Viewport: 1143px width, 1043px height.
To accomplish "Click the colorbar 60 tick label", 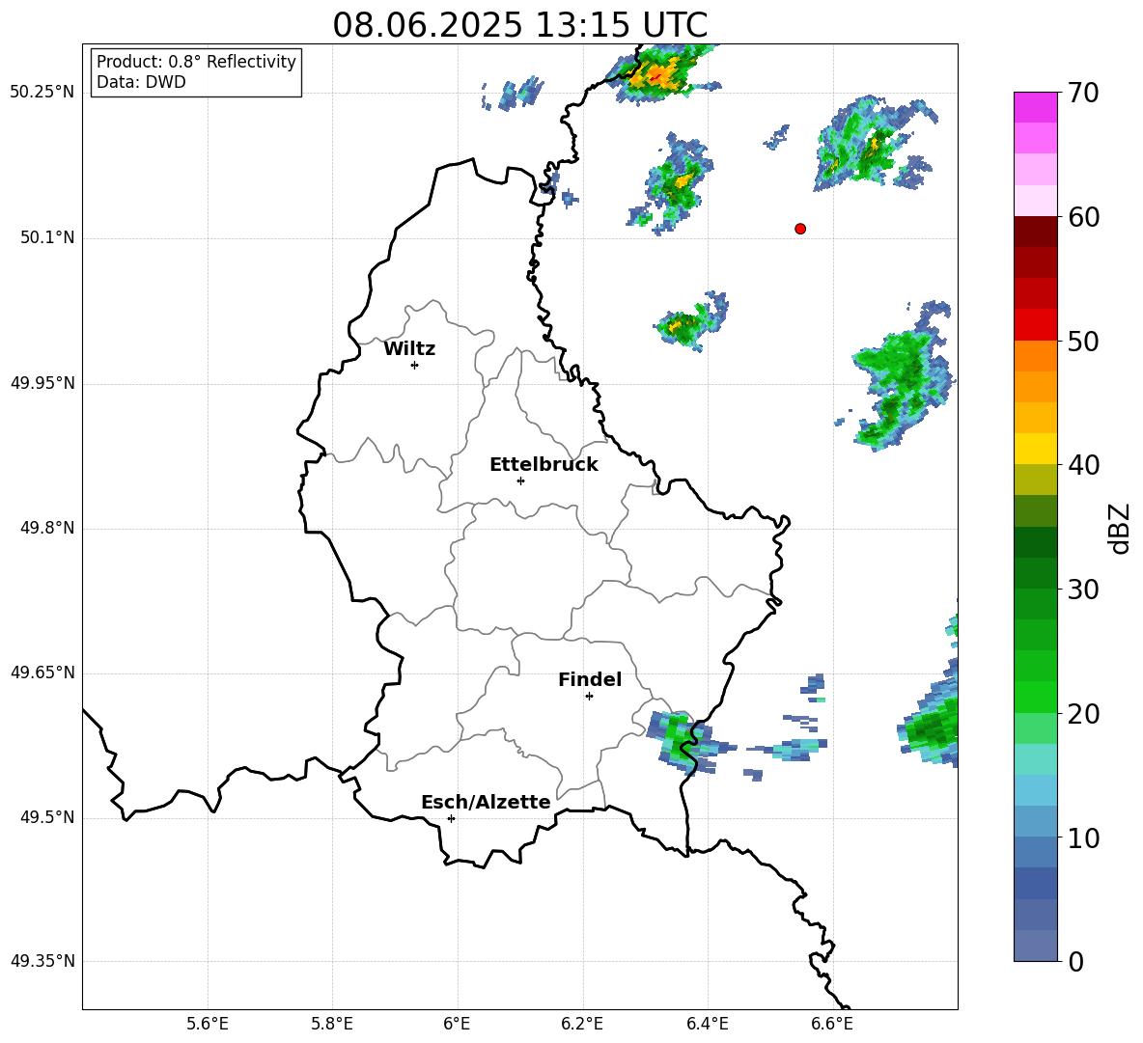I will tap(1084, 217).
